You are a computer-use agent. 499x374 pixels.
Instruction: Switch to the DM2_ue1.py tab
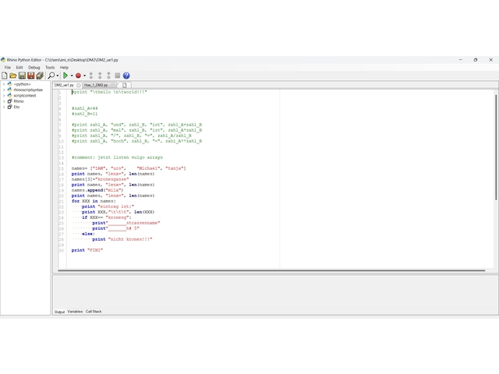coord(64,85)
